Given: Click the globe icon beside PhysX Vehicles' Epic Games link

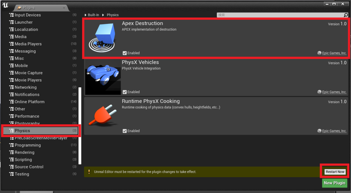Looking at the screenshot, I should [x=319, y=92].
